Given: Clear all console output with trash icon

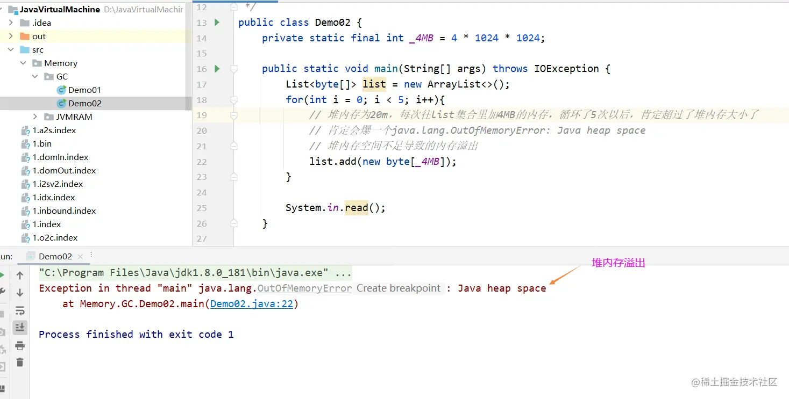Looking at the screenshot, I should 20,362.
